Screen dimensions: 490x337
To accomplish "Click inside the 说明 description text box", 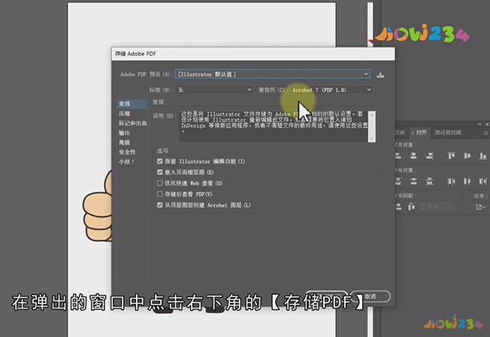I will tap(274, 126).
